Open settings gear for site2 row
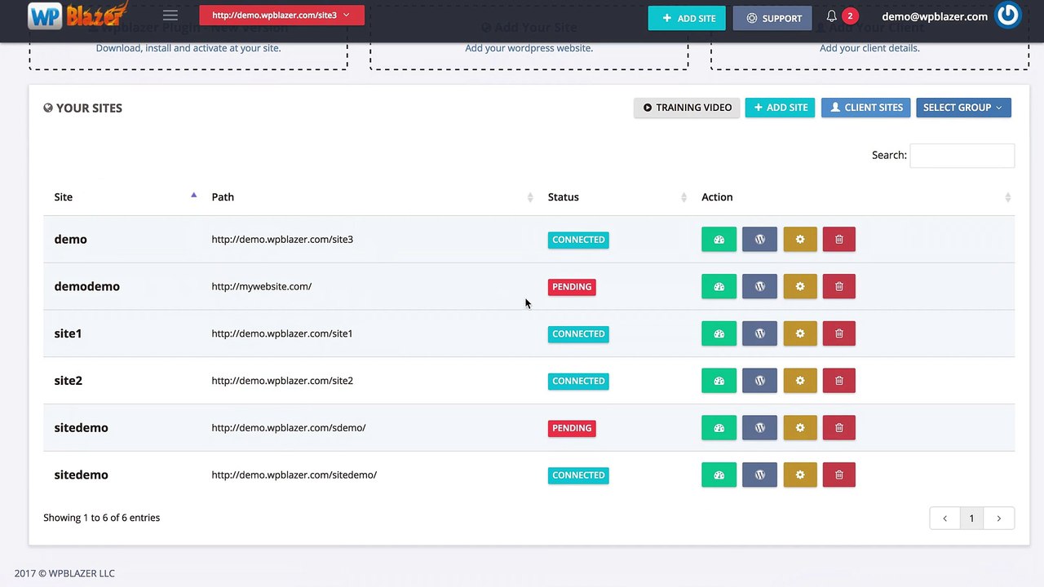 coord(800,381)
